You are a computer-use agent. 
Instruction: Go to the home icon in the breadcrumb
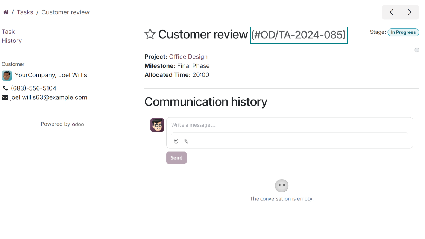(6, 12)
